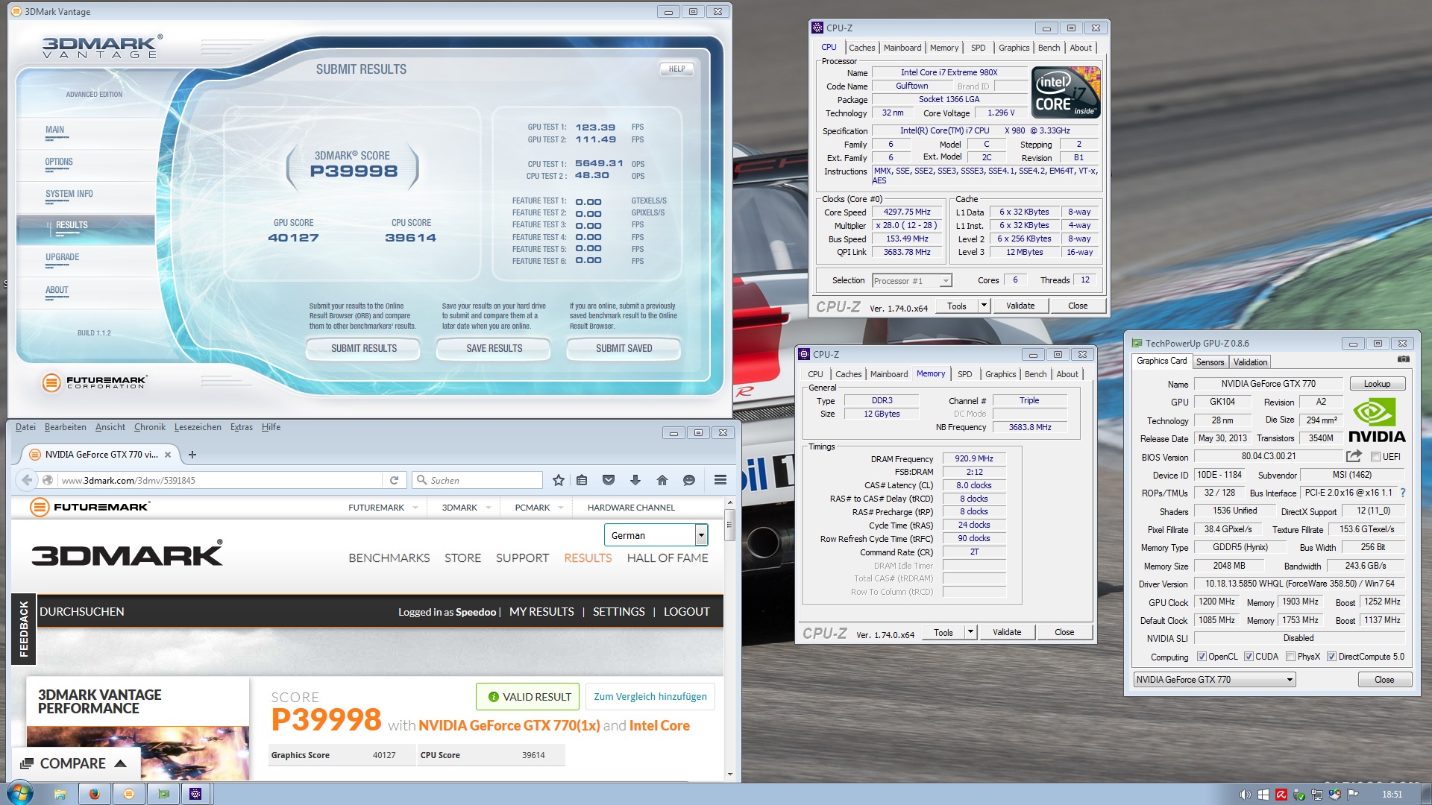The image size is (1432, 805).
Task: Toggle the PhysX checkbox
Action: 1290,657
